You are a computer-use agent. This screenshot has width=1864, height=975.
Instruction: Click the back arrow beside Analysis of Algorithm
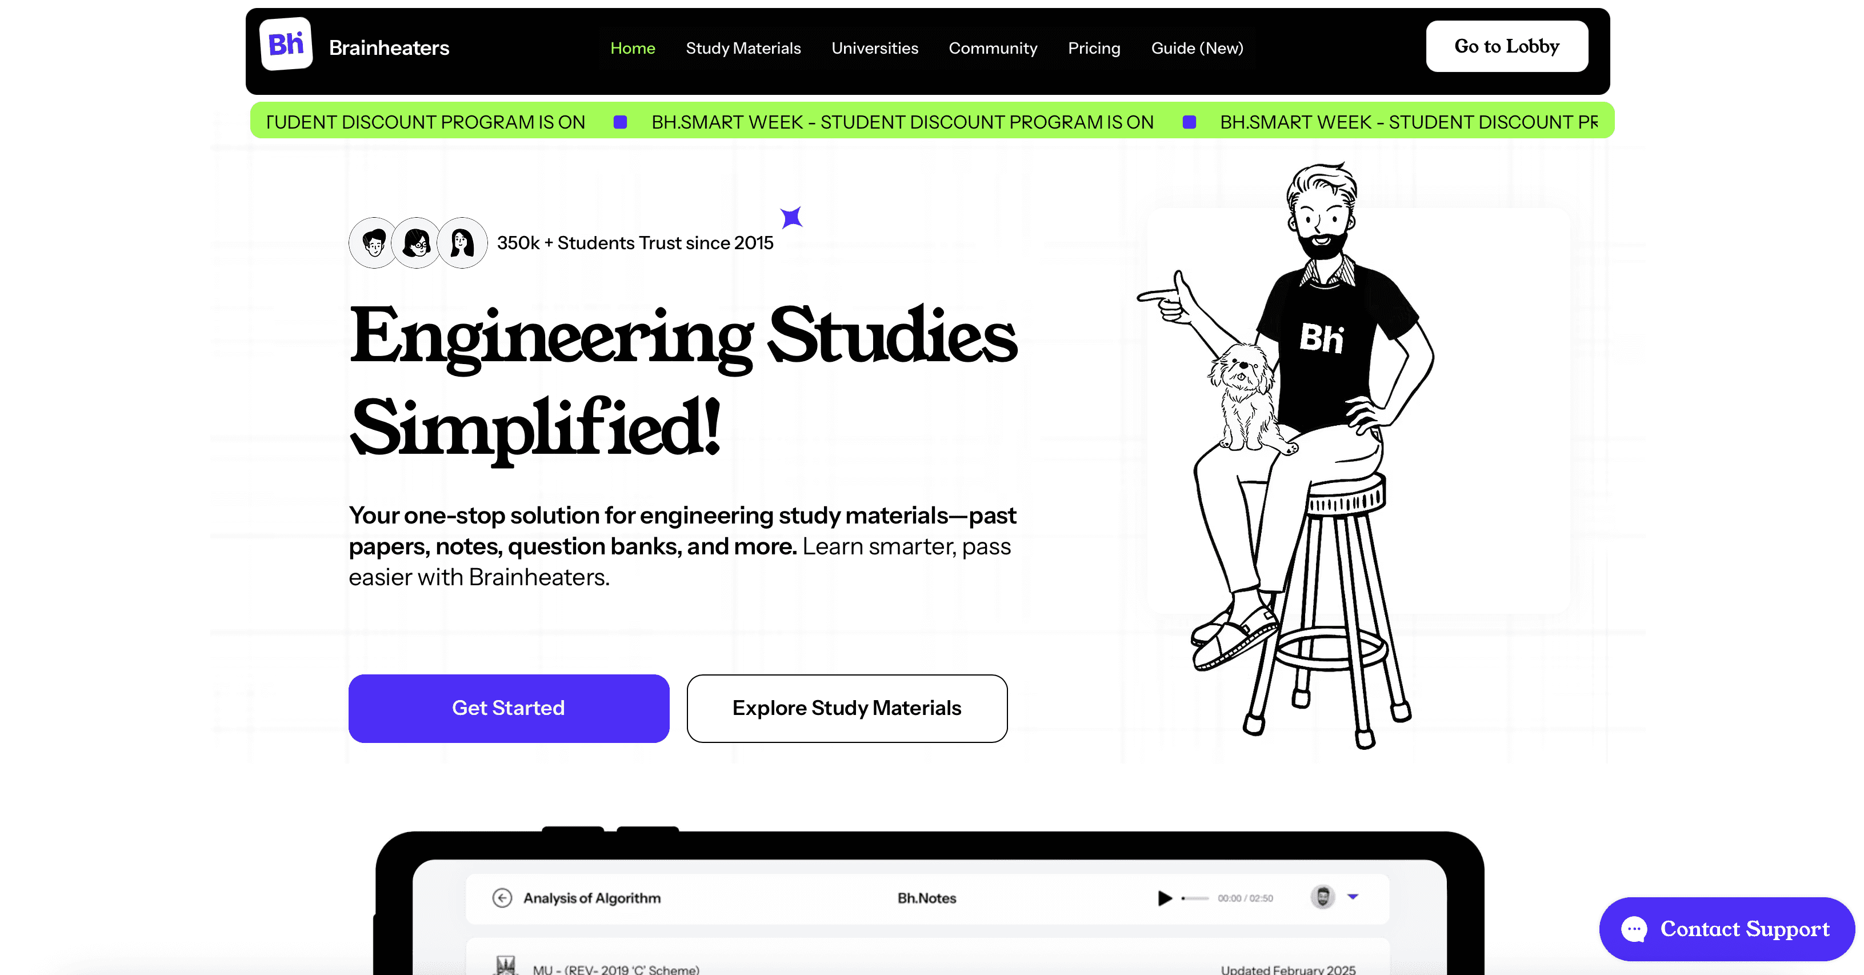(x=502, y=897)
